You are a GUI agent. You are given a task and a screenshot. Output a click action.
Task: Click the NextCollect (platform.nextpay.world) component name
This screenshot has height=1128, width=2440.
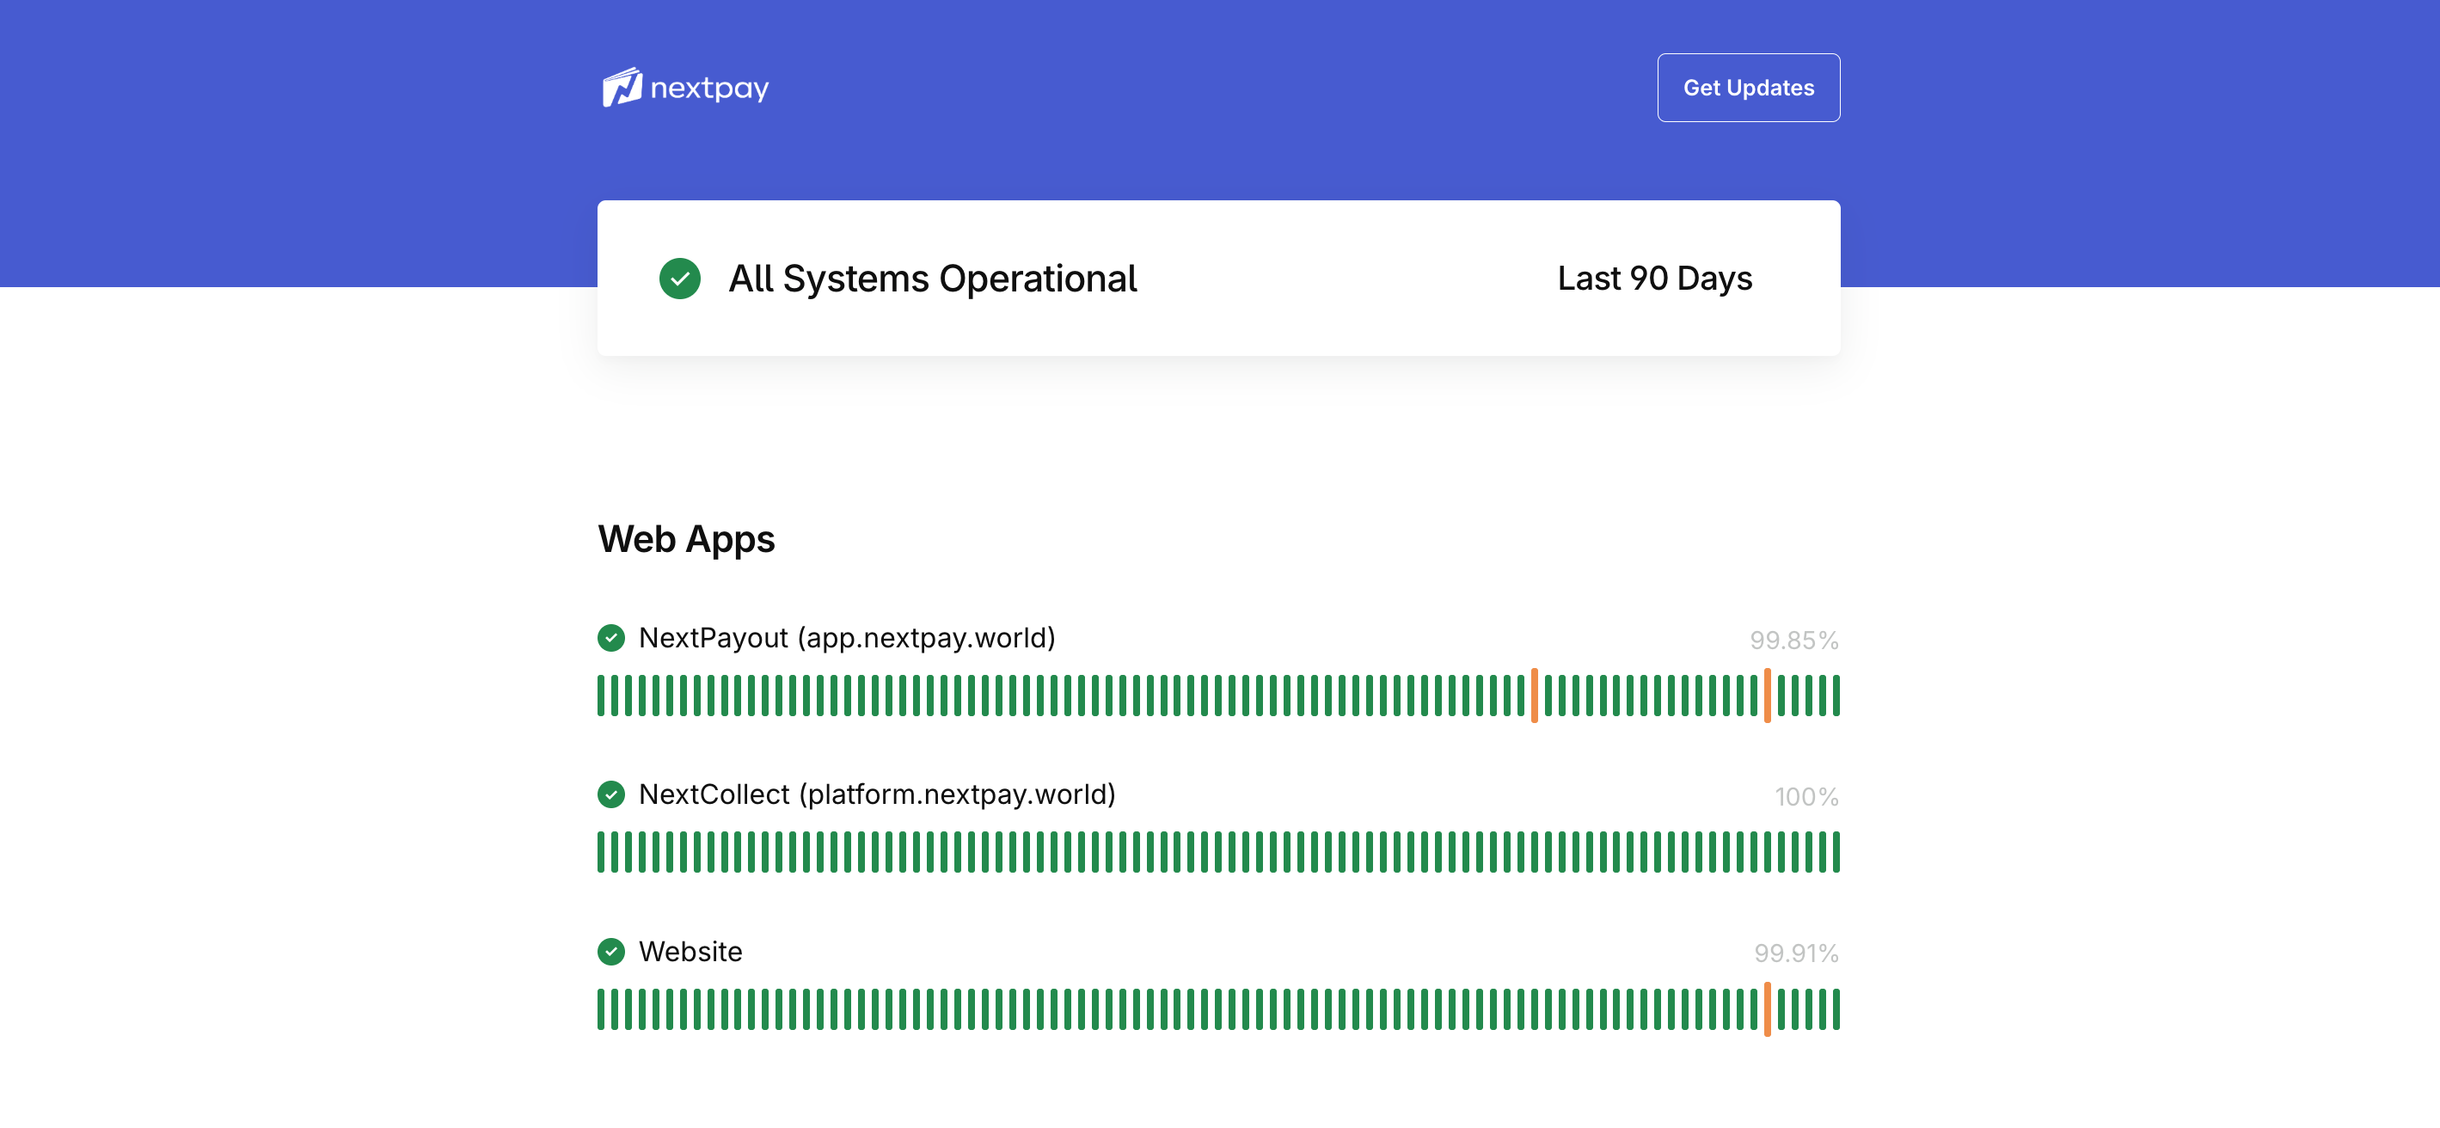tap(877, 794)
